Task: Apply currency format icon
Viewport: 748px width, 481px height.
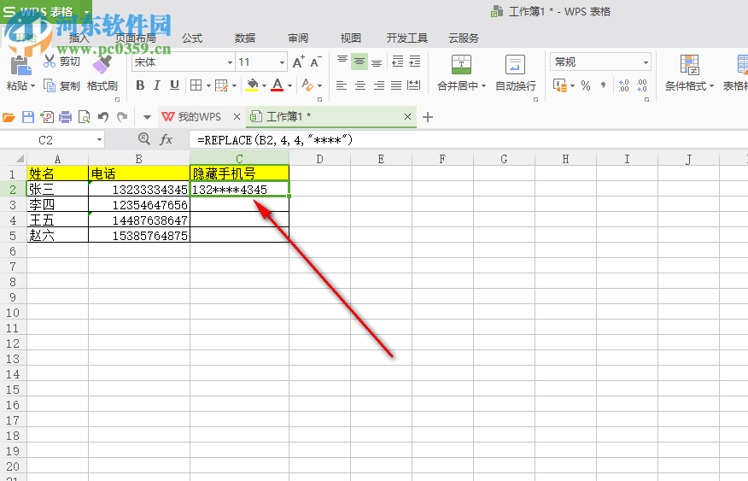Action: point(559,85)
